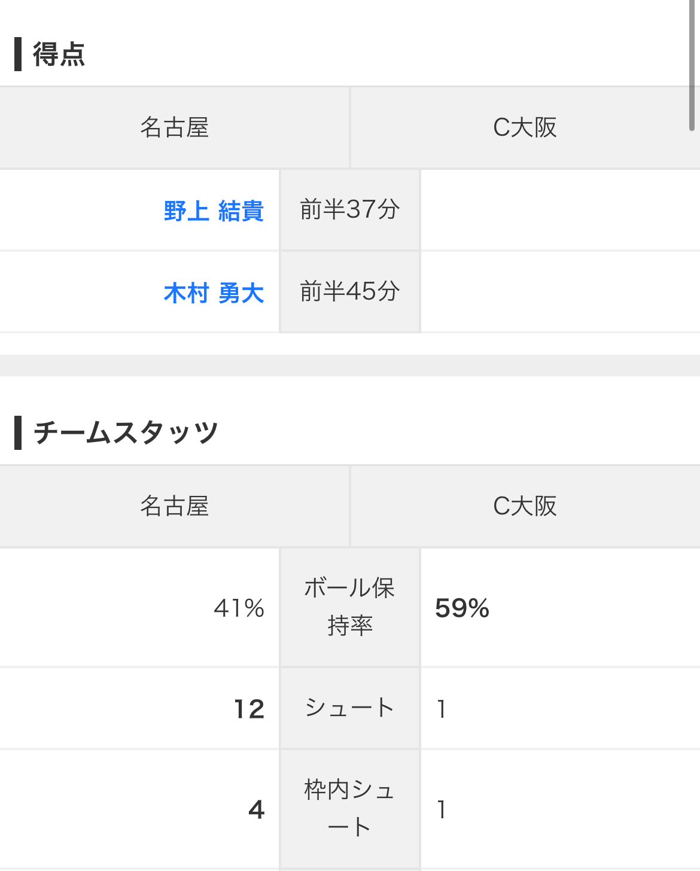This screenshot has width=700, height=871.
Task: Click 名古屋's 枠内シュート value of 4
Action: (x=256, y=810)
